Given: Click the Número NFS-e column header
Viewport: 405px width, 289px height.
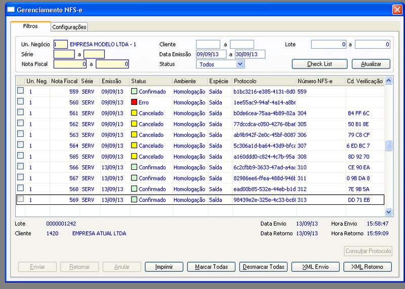Looking at the screenshot, I should tap(321, 81).
